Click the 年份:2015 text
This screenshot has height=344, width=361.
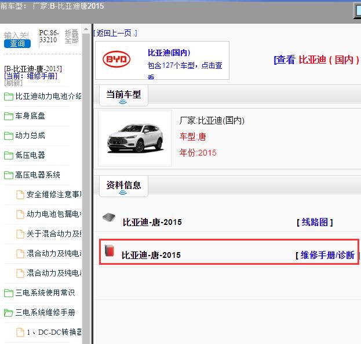198,153
